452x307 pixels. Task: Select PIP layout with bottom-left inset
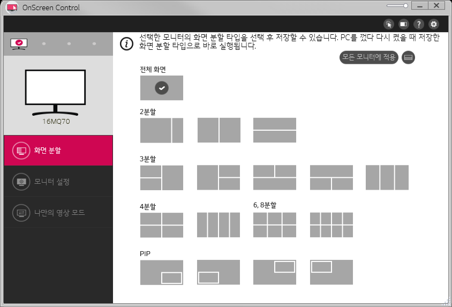pyautogui.click(x=218, y=272)
